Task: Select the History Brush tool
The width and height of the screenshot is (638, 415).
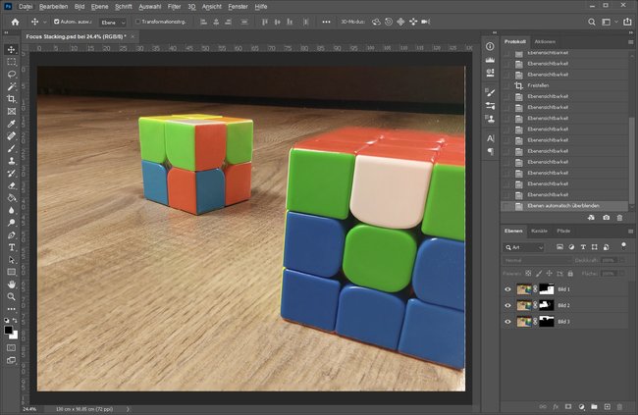Action: click(12, 174)
